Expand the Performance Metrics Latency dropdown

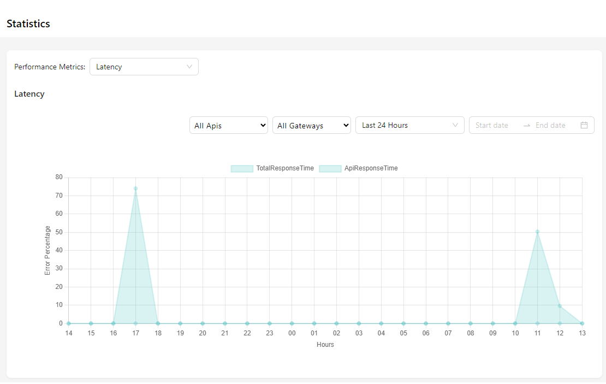144,67
